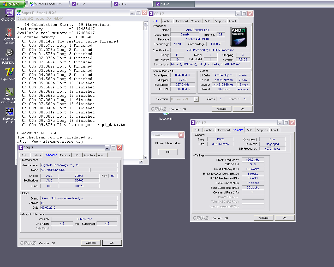Click the DRAM Frequency 890.0 MHz value

[253, 160]
